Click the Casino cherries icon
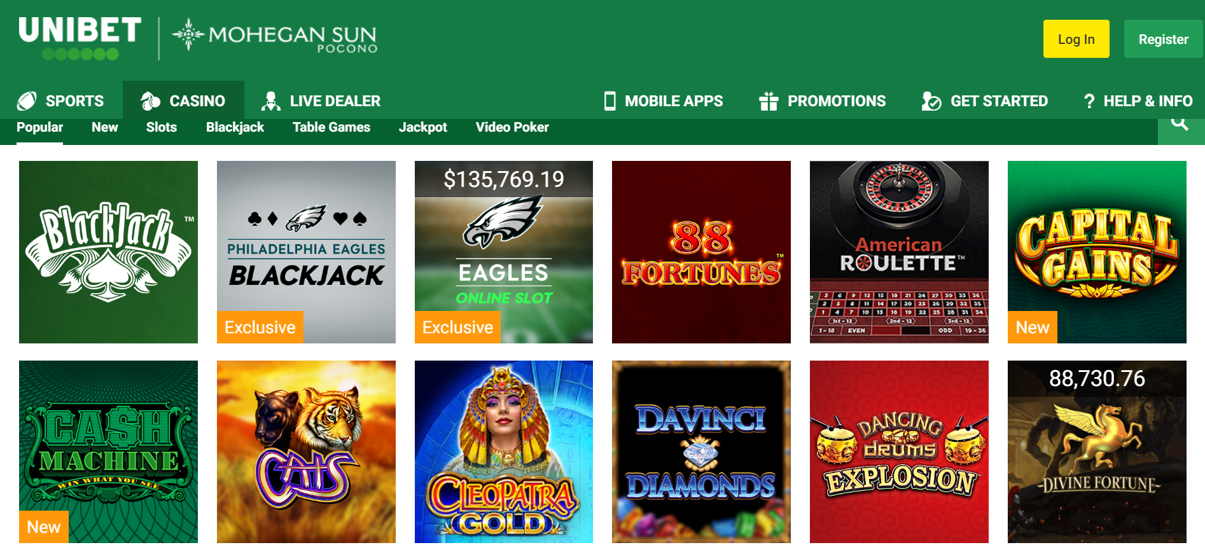The width and height of the screenshot is (1205, 545). point(150,101)
